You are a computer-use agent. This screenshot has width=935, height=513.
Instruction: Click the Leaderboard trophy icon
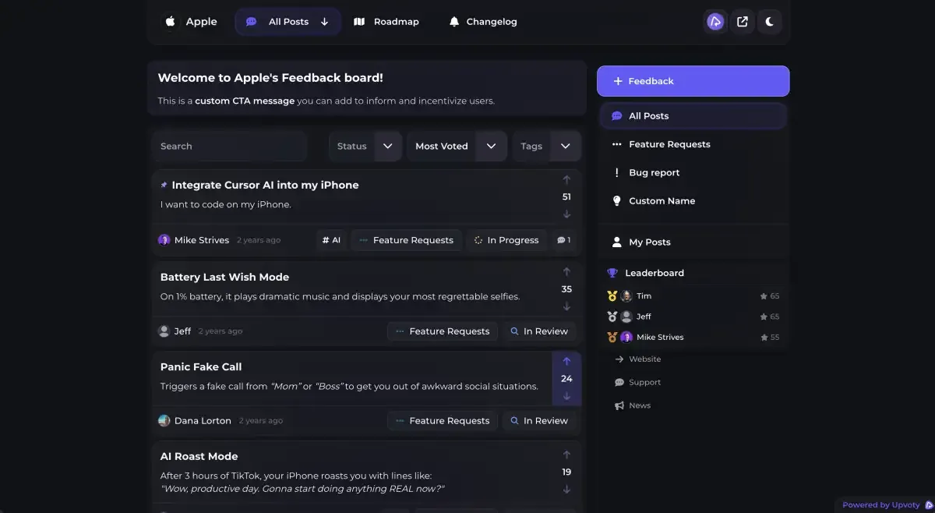click(x=612, y=273)
